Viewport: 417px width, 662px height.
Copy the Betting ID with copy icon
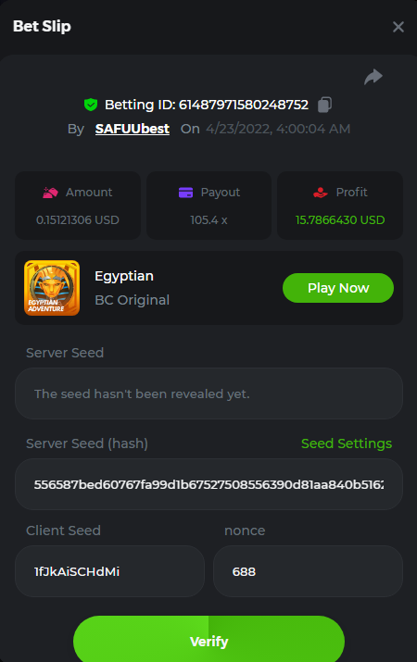[x=324, y=105]
